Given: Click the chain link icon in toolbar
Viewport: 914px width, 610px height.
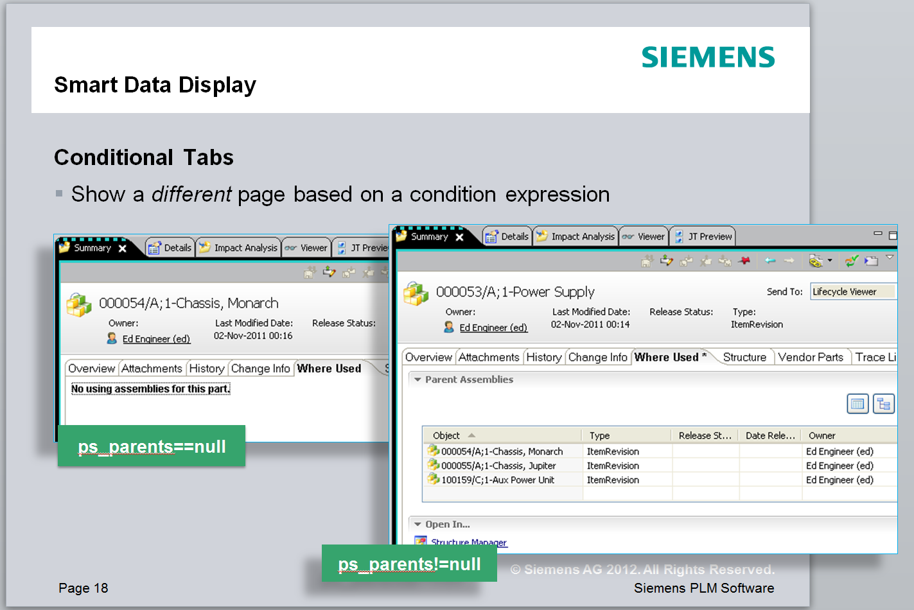Looking at the screenshot, I should [x=816, y=261].
